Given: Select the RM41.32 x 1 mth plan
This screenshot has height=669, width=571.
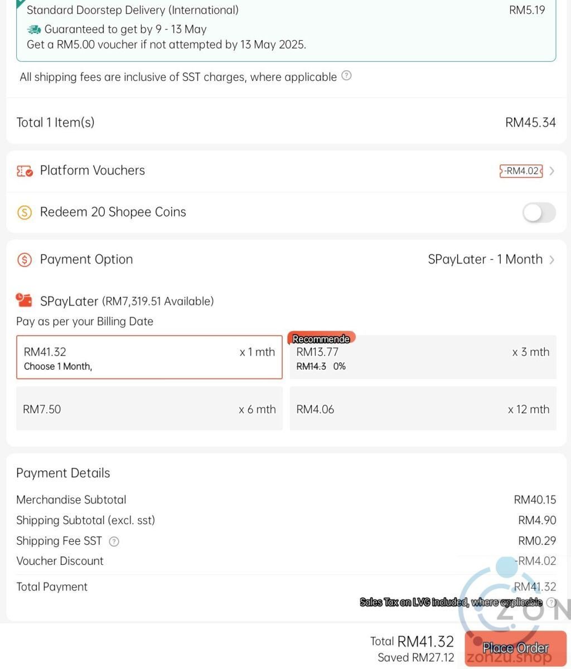Looking at the screenshot, I should (x=149, y=357).
